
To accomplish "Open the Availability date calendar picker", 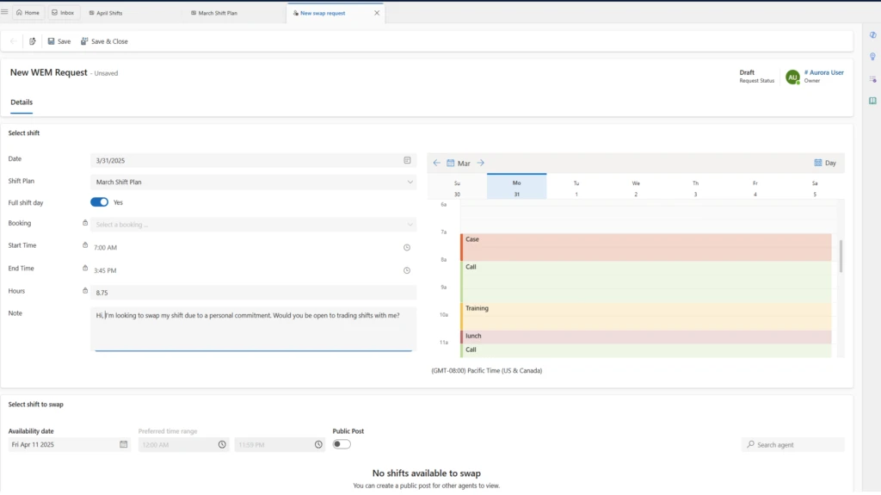I will pos(124,444).
